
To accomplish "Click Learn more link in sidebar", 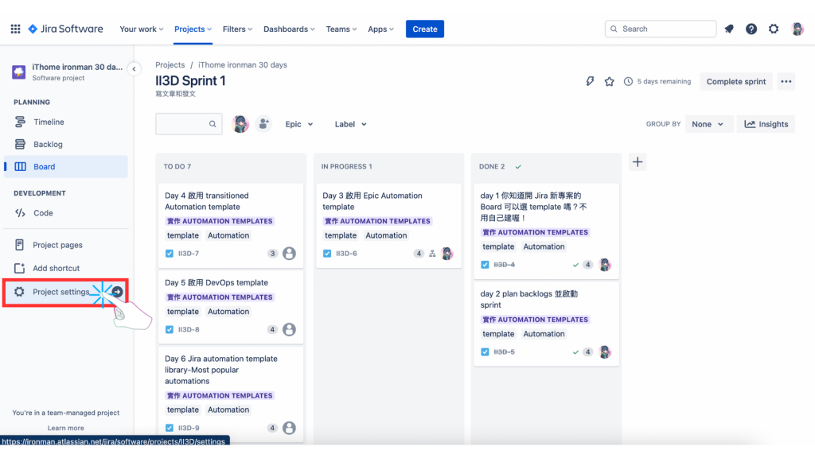I will pos(66,428).
